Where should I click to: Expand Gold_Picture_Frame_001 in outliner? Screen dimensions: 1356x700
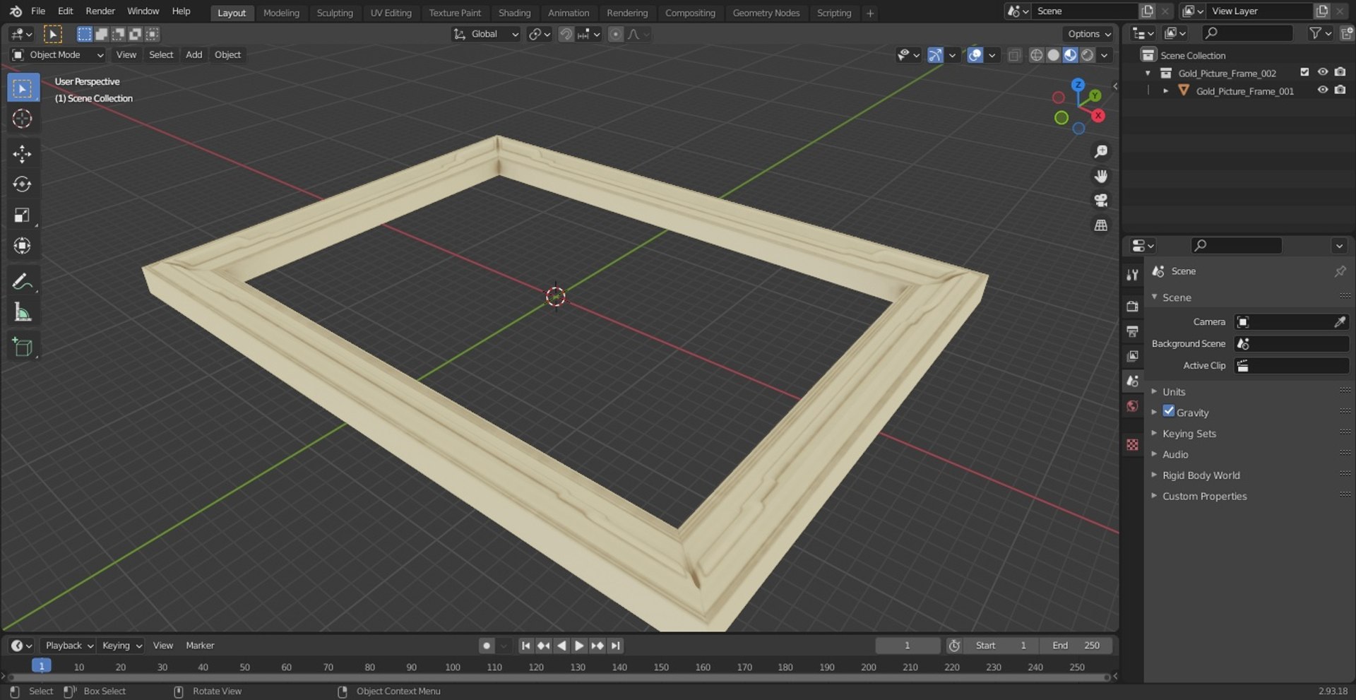[x=1165, y=90]
